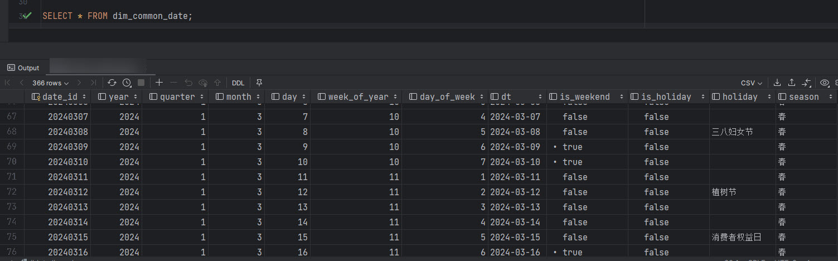Pin the result tab
Screen dimensions: 838x261
point(259,83)
